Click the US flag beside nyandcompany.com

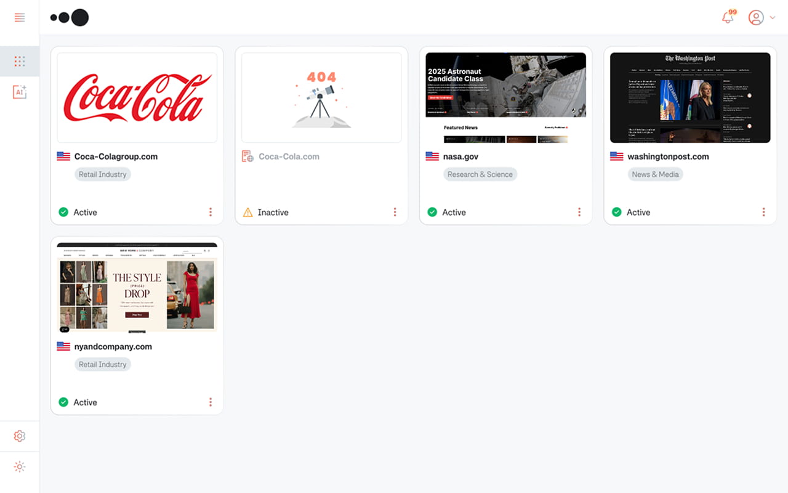pyautogui.click(x=63, y=346)
